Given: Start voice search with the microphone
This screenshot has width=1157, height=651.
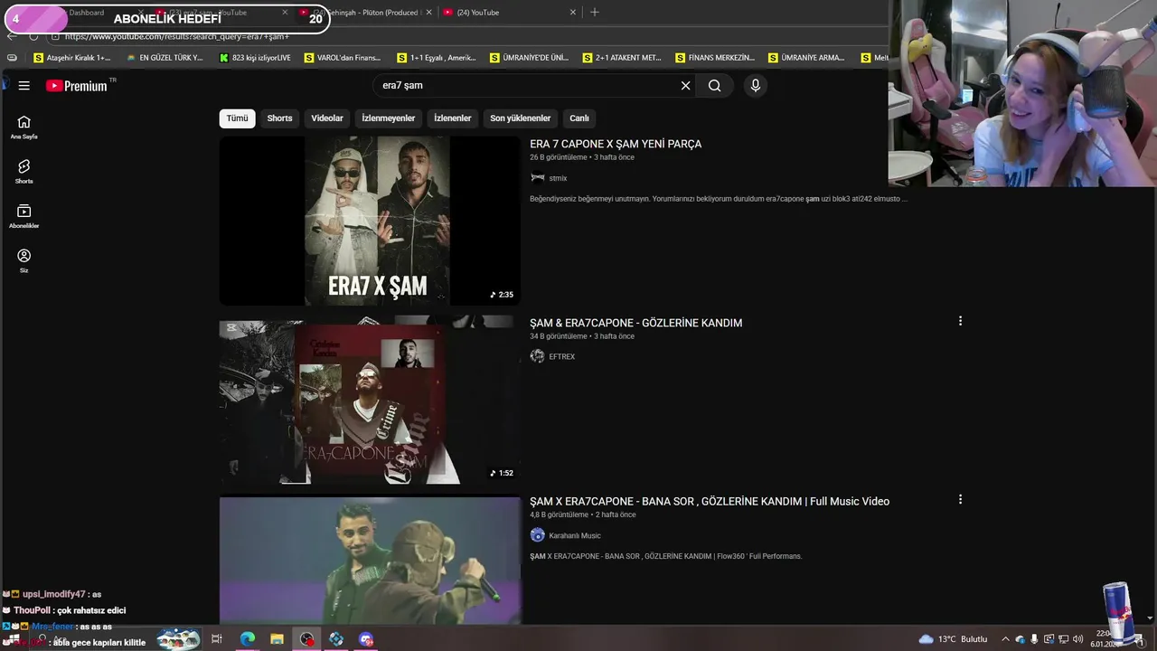Looking at the screenshot, I should [x=756, y=85].
